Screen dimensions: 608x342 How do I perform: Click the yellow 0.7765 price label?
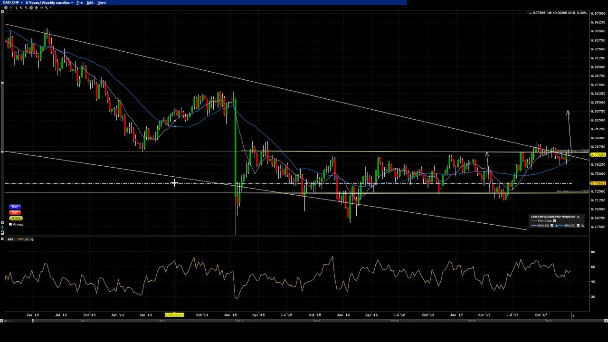click(598, 155)
